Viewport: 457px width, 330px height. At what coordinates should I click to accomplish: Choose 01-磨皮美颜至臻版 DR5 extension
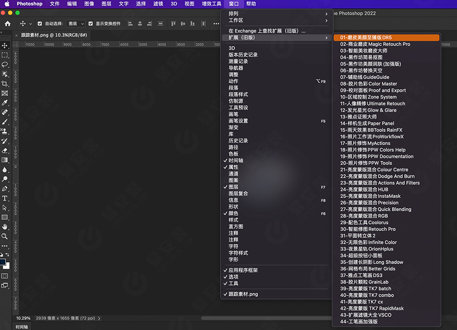[x=386, y=38]
